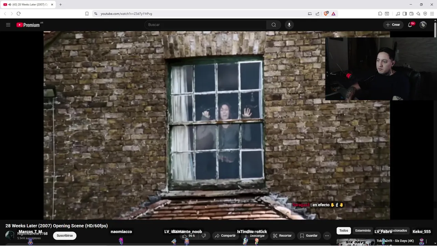This screenshot has height=246, width=437.
Task: Select Todos filter chip
Action: click(x=344, y=231)
